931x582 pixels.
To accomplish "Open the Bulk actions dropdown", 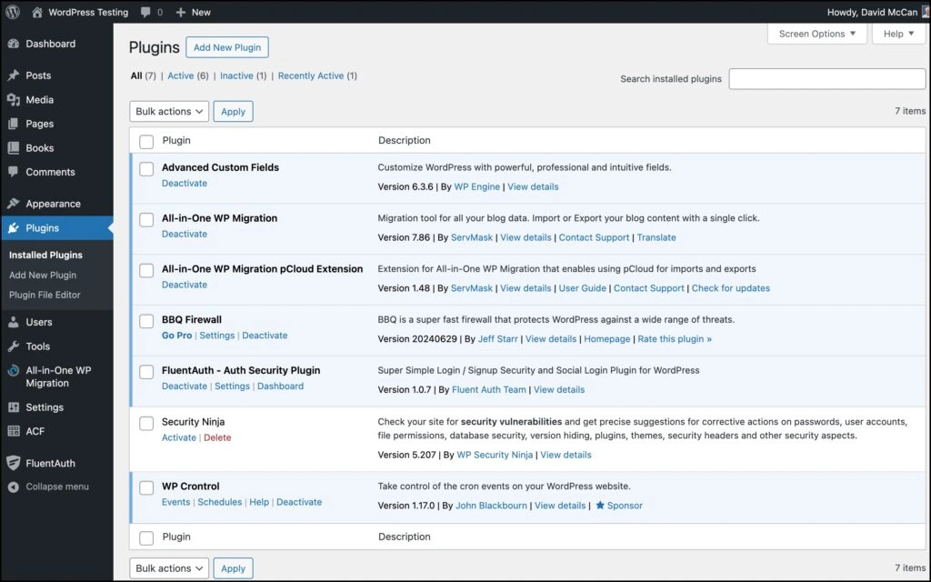I will point(168,111).
